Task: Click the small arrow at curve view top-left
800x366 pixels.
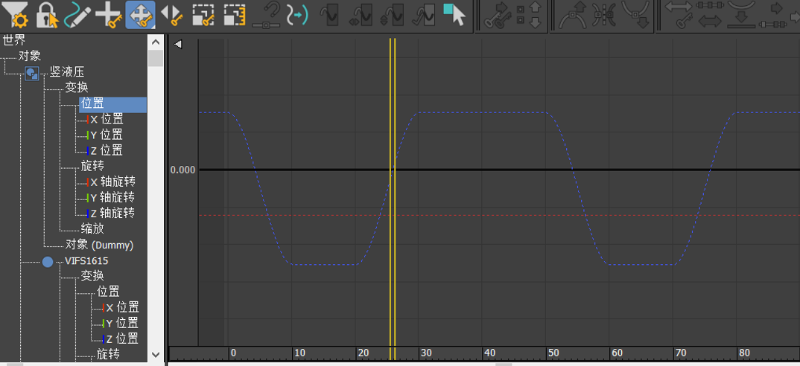Action: (178, 44)
